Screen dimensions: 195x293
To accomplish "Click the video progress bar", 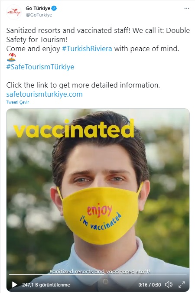I will [x=98, y=275].
